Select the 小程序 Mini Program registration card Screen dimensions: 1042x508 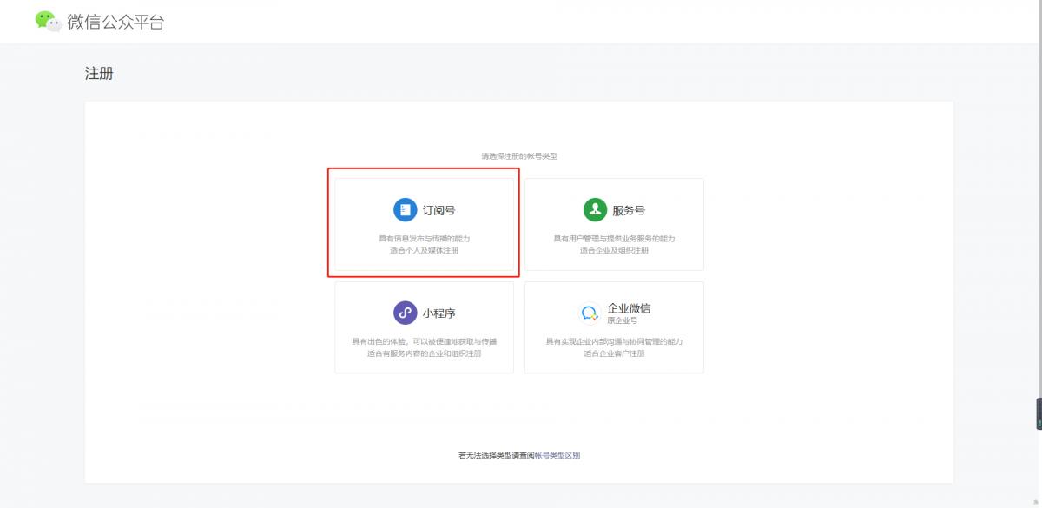point(423,327)
